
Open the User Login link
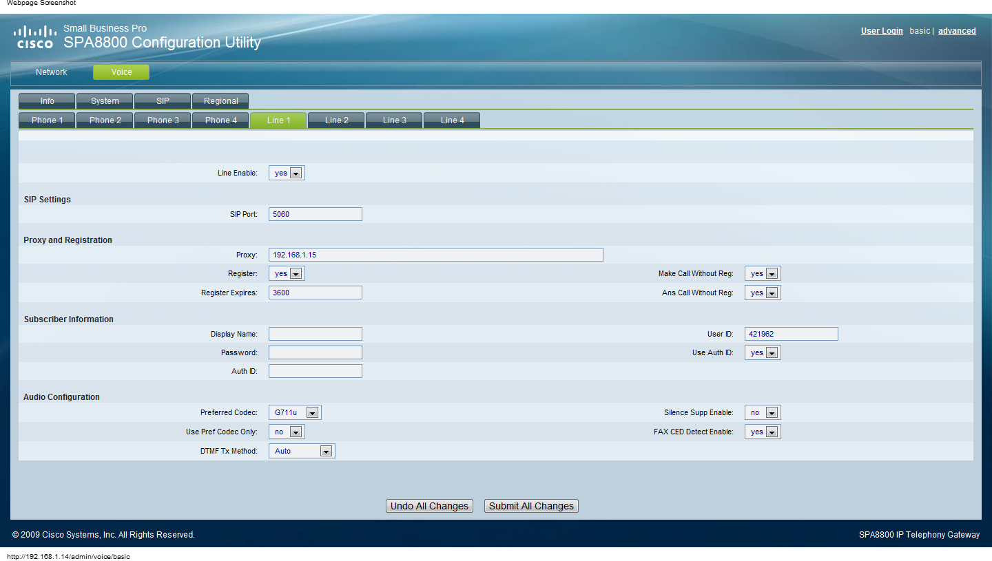(x=882, y=31)
